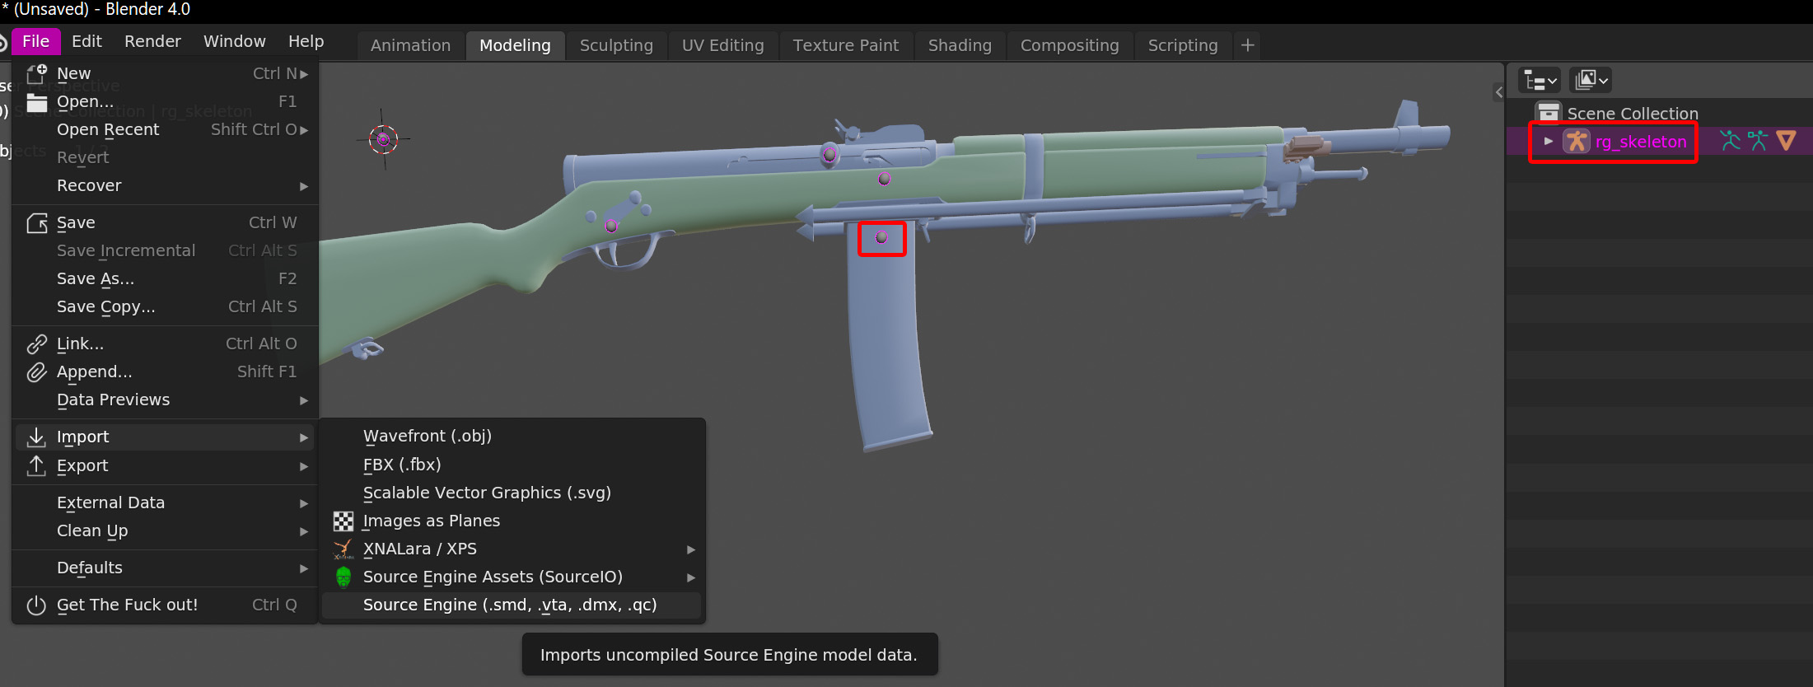This screenshot has width=1813, height=687.
Task: Switch to the Sculpting workspace tab
Action: point(616,45)
